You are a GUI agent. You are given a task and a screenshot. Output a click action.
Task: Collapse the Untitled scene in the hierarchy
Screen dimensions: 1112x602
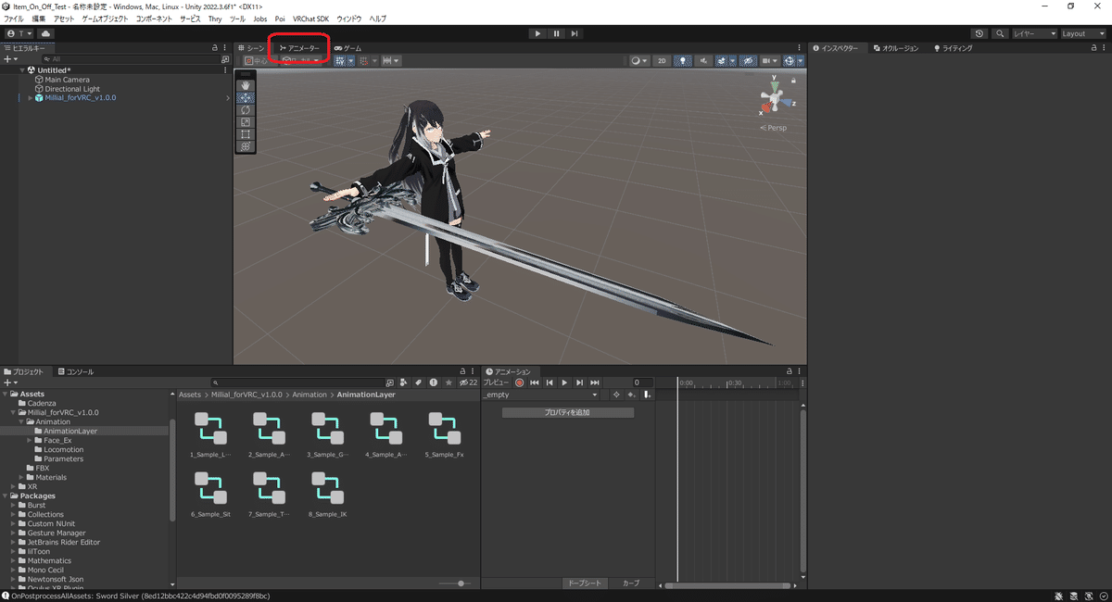[x=22, y=70]
